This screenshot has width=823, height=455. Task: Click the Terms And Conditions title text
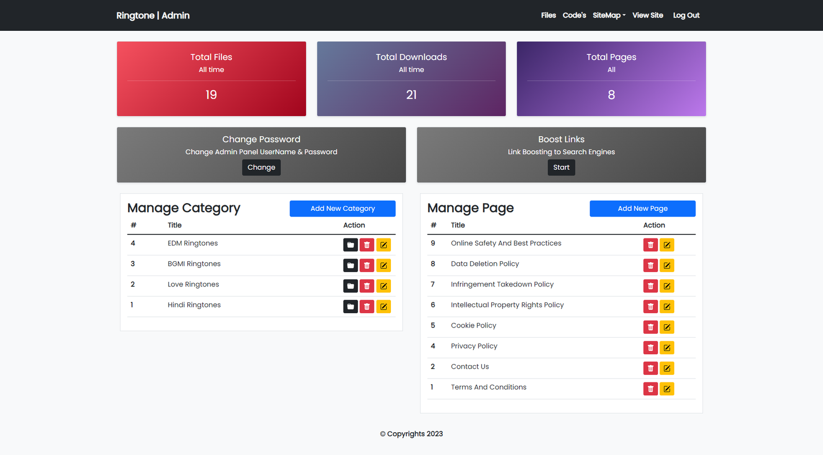point(489,387)
